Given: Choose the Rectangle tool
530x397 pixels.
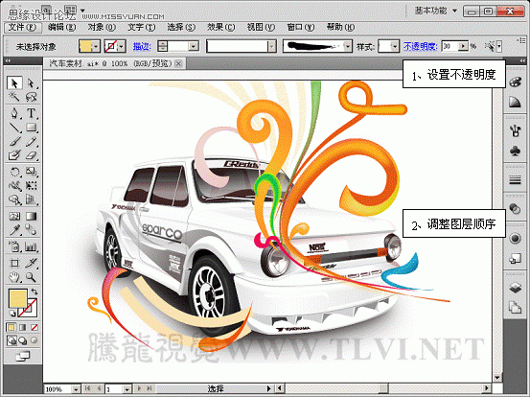Looking at the screenshot, I should [x=31, y=128].
